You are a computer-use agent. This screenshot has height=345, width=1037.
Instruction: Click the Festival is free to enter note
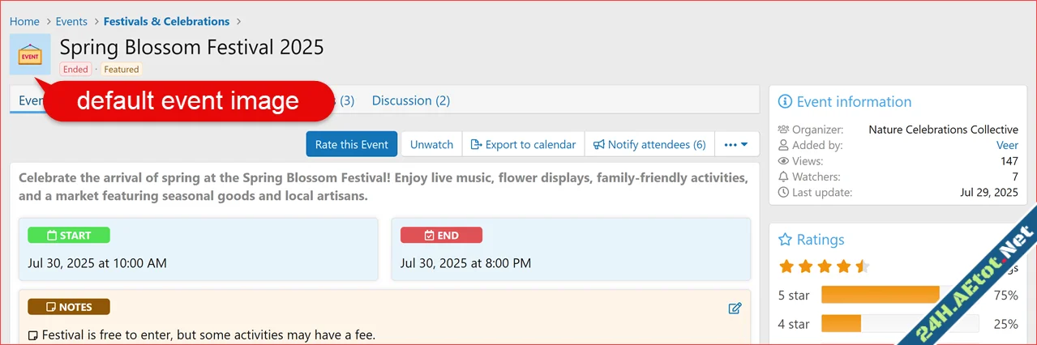click(x=208, y=335)
